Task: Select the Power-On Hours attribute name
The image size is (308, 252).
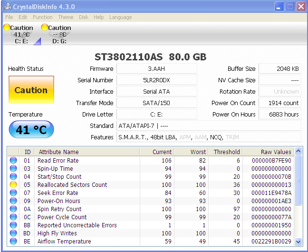Action: pyautogui.click(x=59, y=201)
